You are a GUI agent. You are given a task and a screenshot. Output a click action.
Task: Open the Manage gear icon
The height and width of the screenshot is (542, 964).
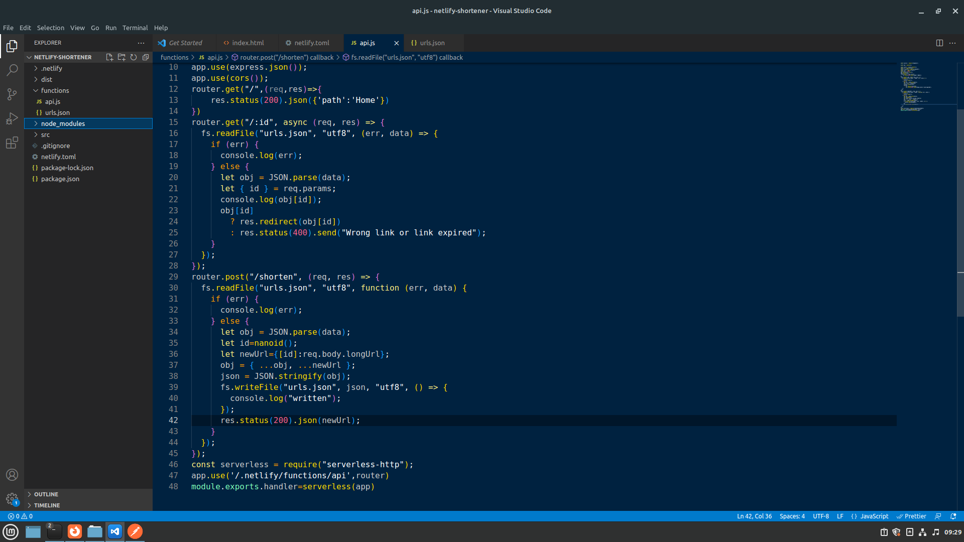[12, 499]
